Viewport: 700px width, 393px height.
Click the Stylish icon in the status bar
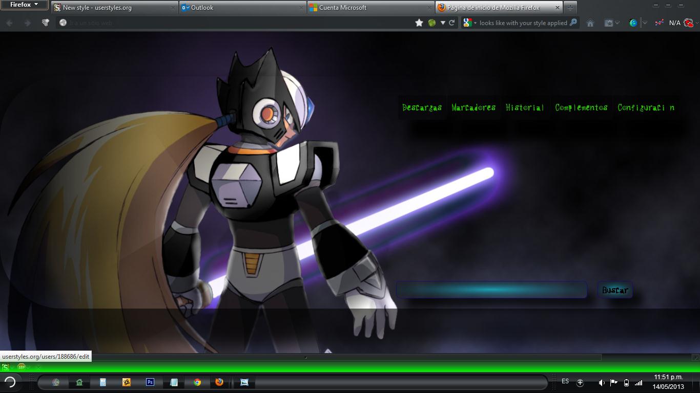tap(5, 367)
